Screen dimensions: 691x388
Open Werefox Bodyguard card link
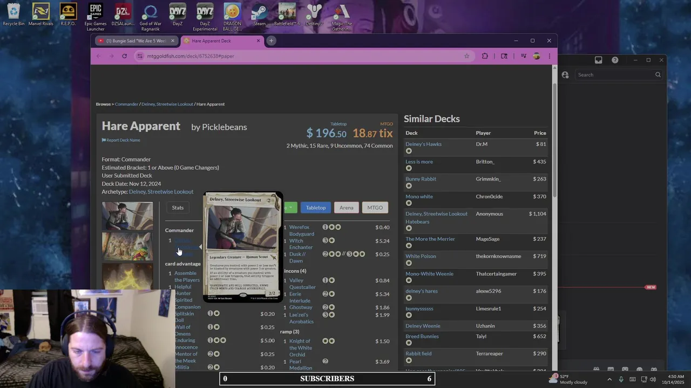pyautogui.click(x=301, y=231)
